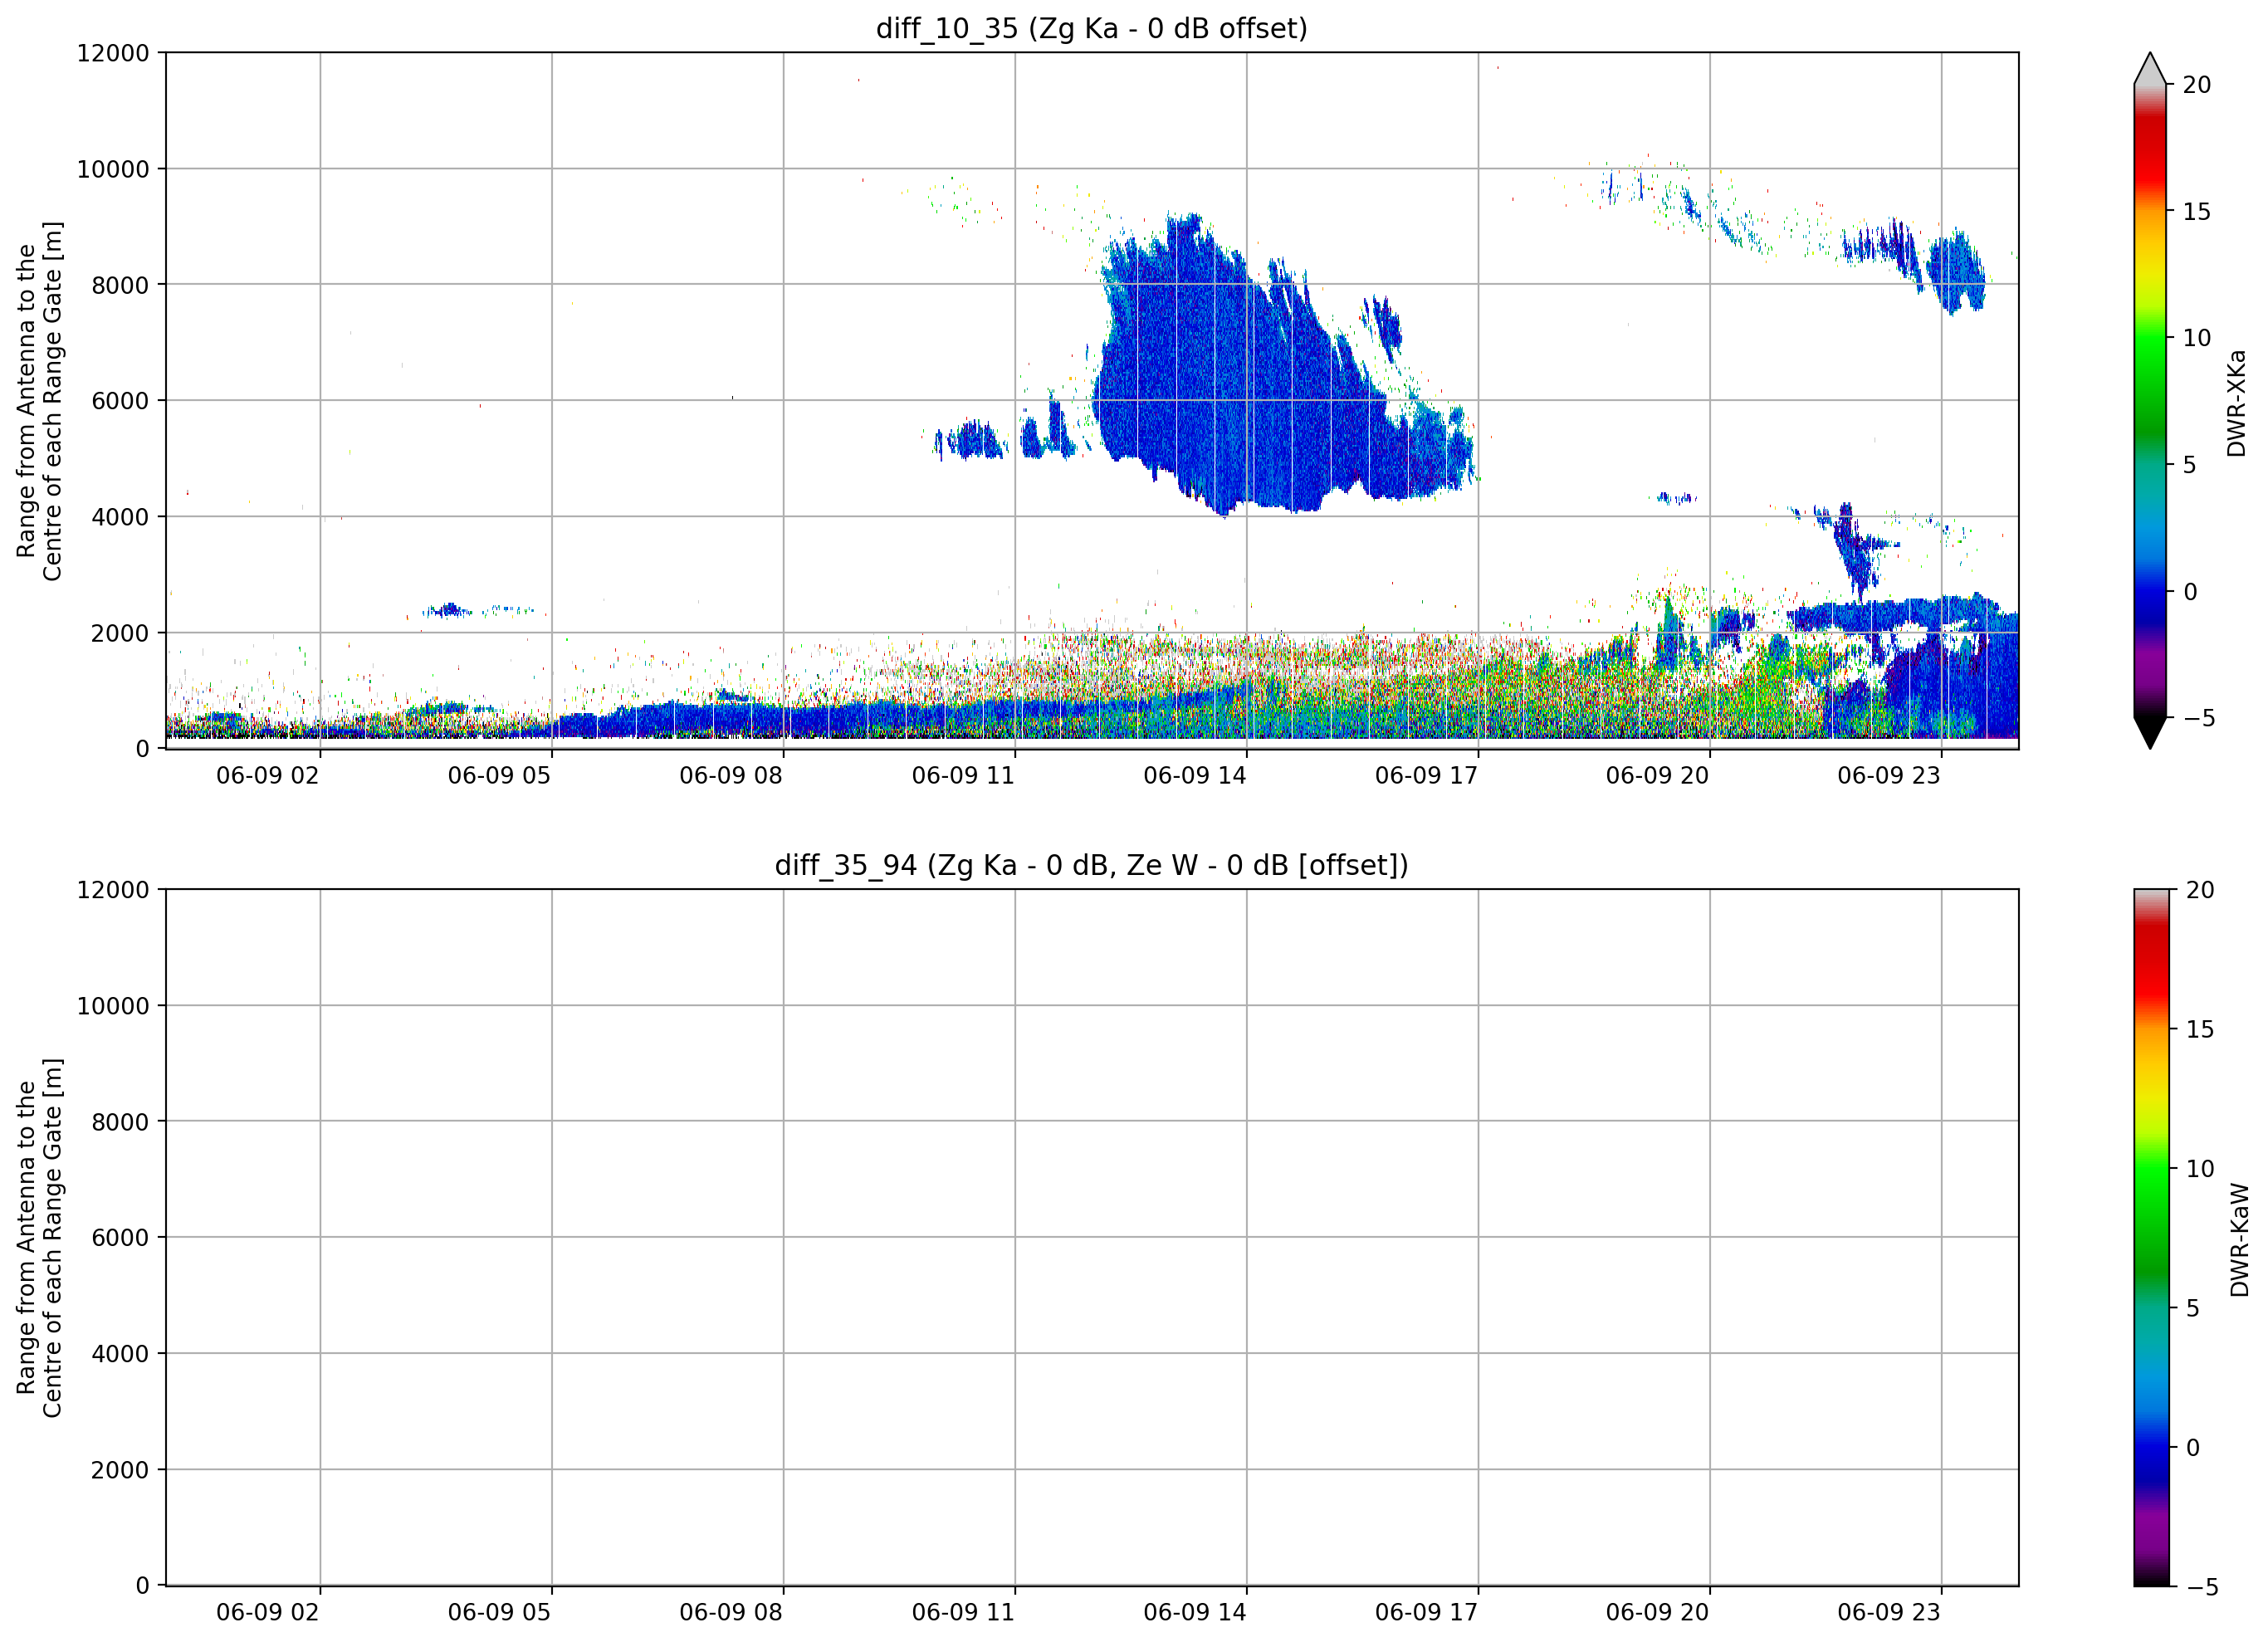Click the '−5' tick on DWR-KaW colorbar
Viewport: 2268px width, 1642px height.
pos(2202,1587)
